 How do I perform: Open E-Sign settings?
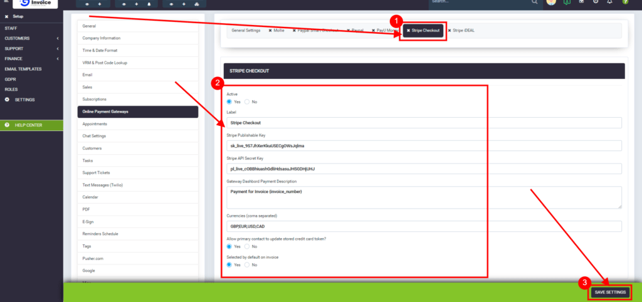pyautogui.click(x=138, y=221)
